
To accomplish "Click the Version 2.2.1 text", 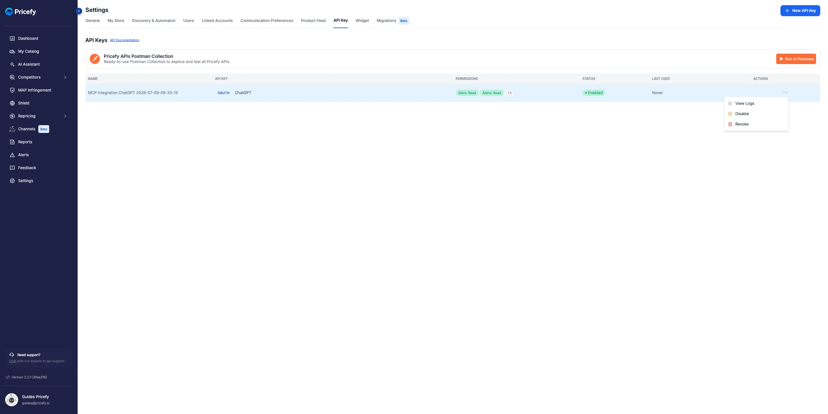I will (x=29, y=377).
